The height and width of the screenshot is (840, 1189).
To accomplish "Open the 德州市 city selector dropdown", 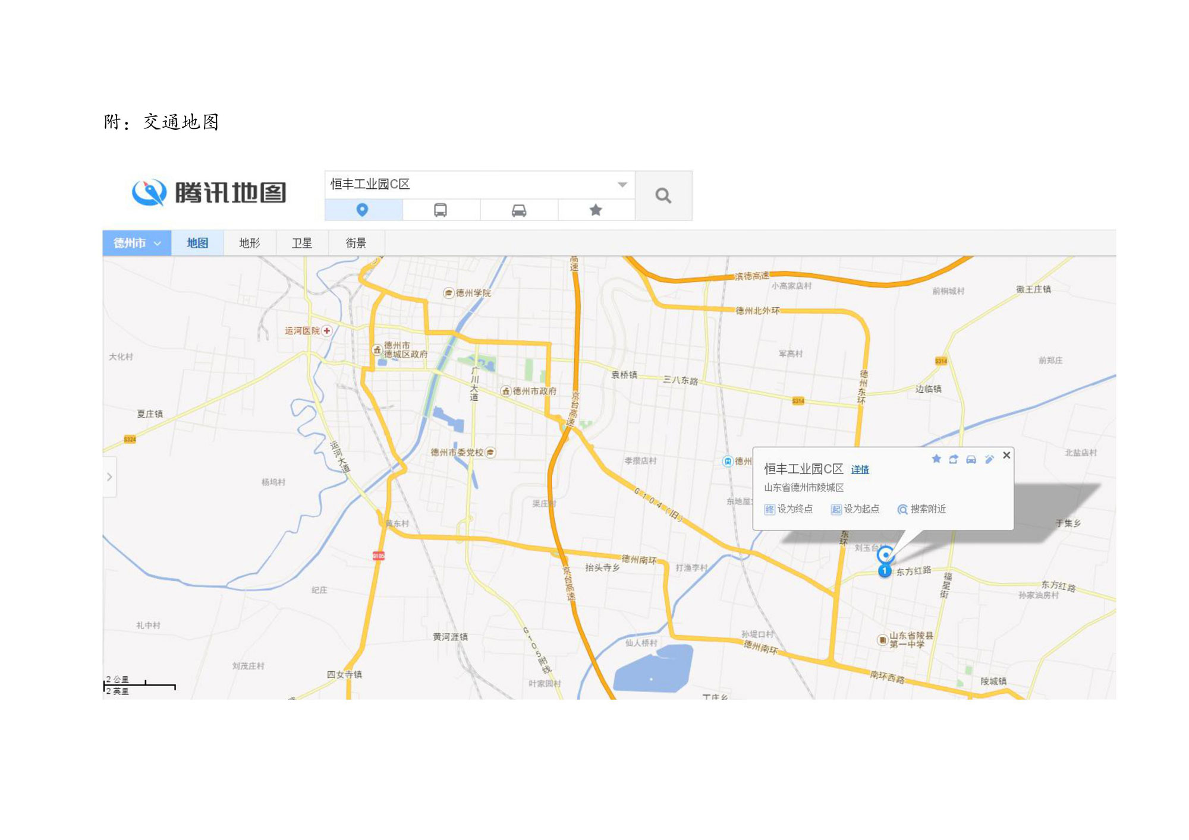I will [x=137, y=243].
